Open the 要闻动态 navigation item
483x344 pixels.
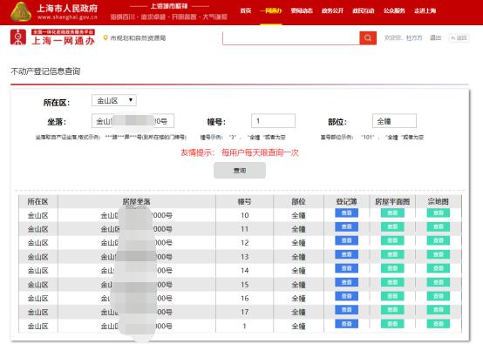[x=302, y=10]
